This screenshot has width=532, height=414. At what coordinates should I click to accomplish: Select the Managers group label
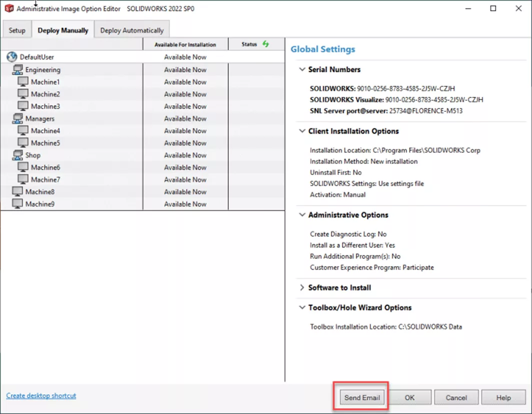pos(40,119)
